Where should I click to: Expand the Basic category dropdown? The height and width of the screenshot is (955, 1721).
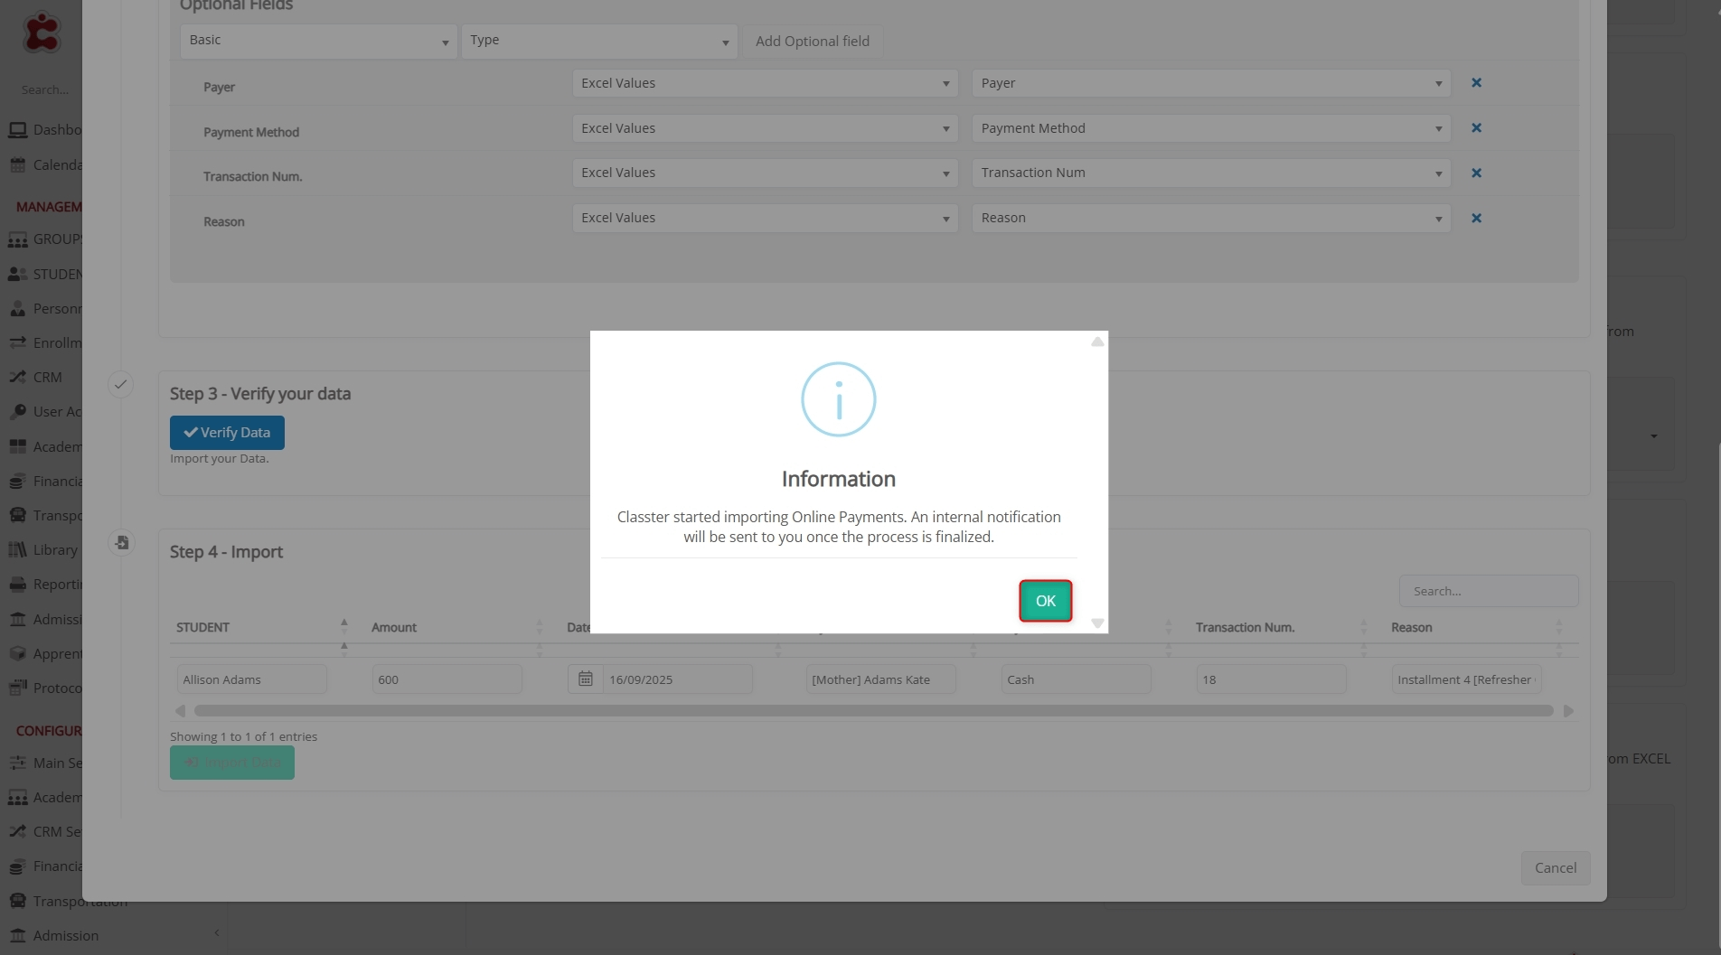[x=318, y=42]
